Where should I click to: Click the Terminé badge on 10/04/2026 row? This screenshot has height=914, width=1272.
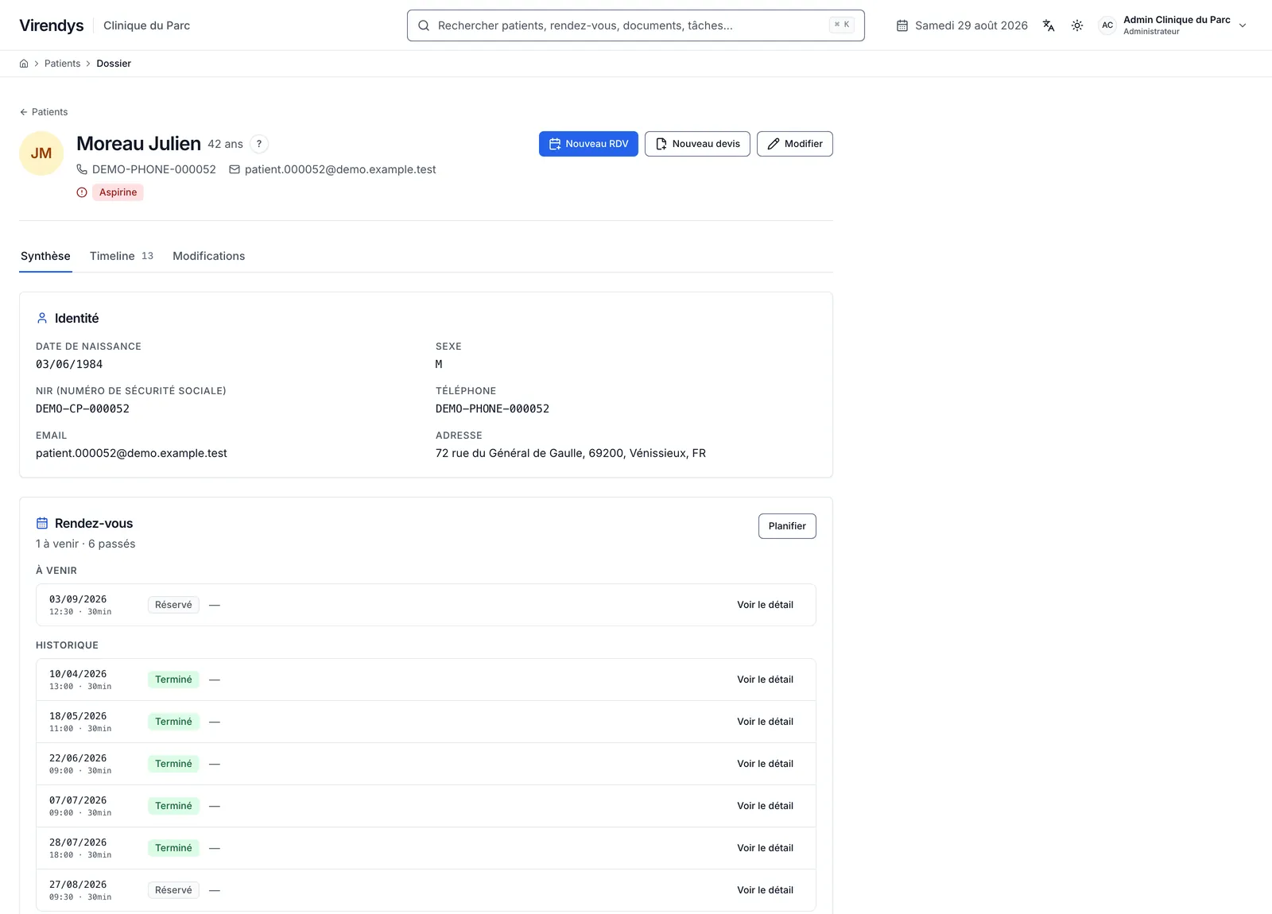173,680
